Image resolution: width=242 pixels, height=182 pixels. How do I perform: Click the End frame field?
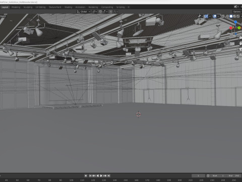pos(234,175)
